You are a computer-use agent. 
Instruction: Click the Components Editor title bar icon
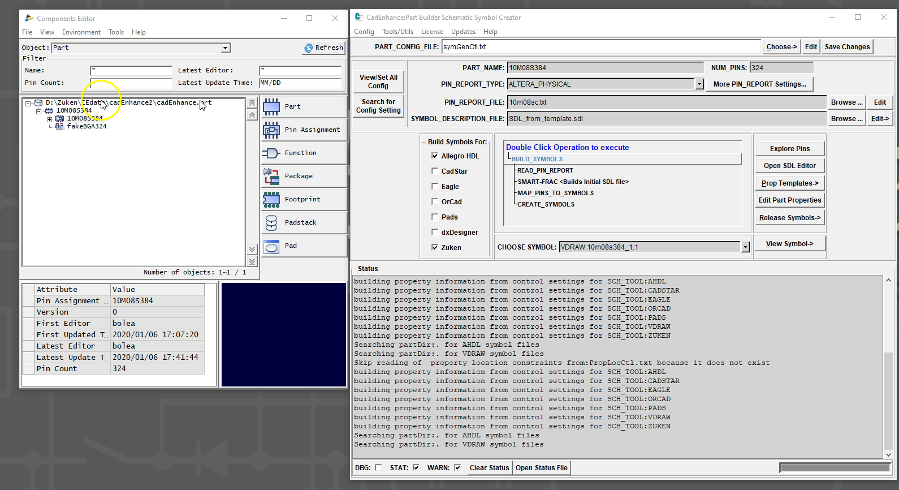29,18
